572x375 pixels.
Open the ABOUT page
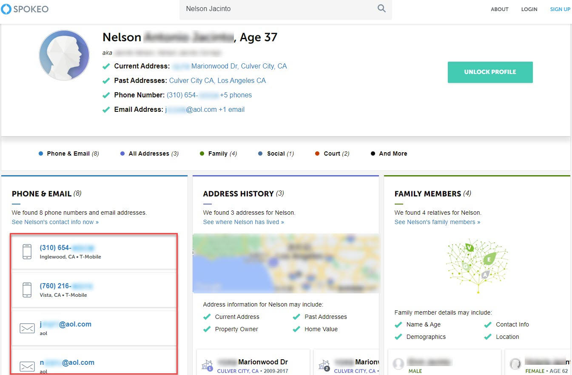(x=500, y=9)
